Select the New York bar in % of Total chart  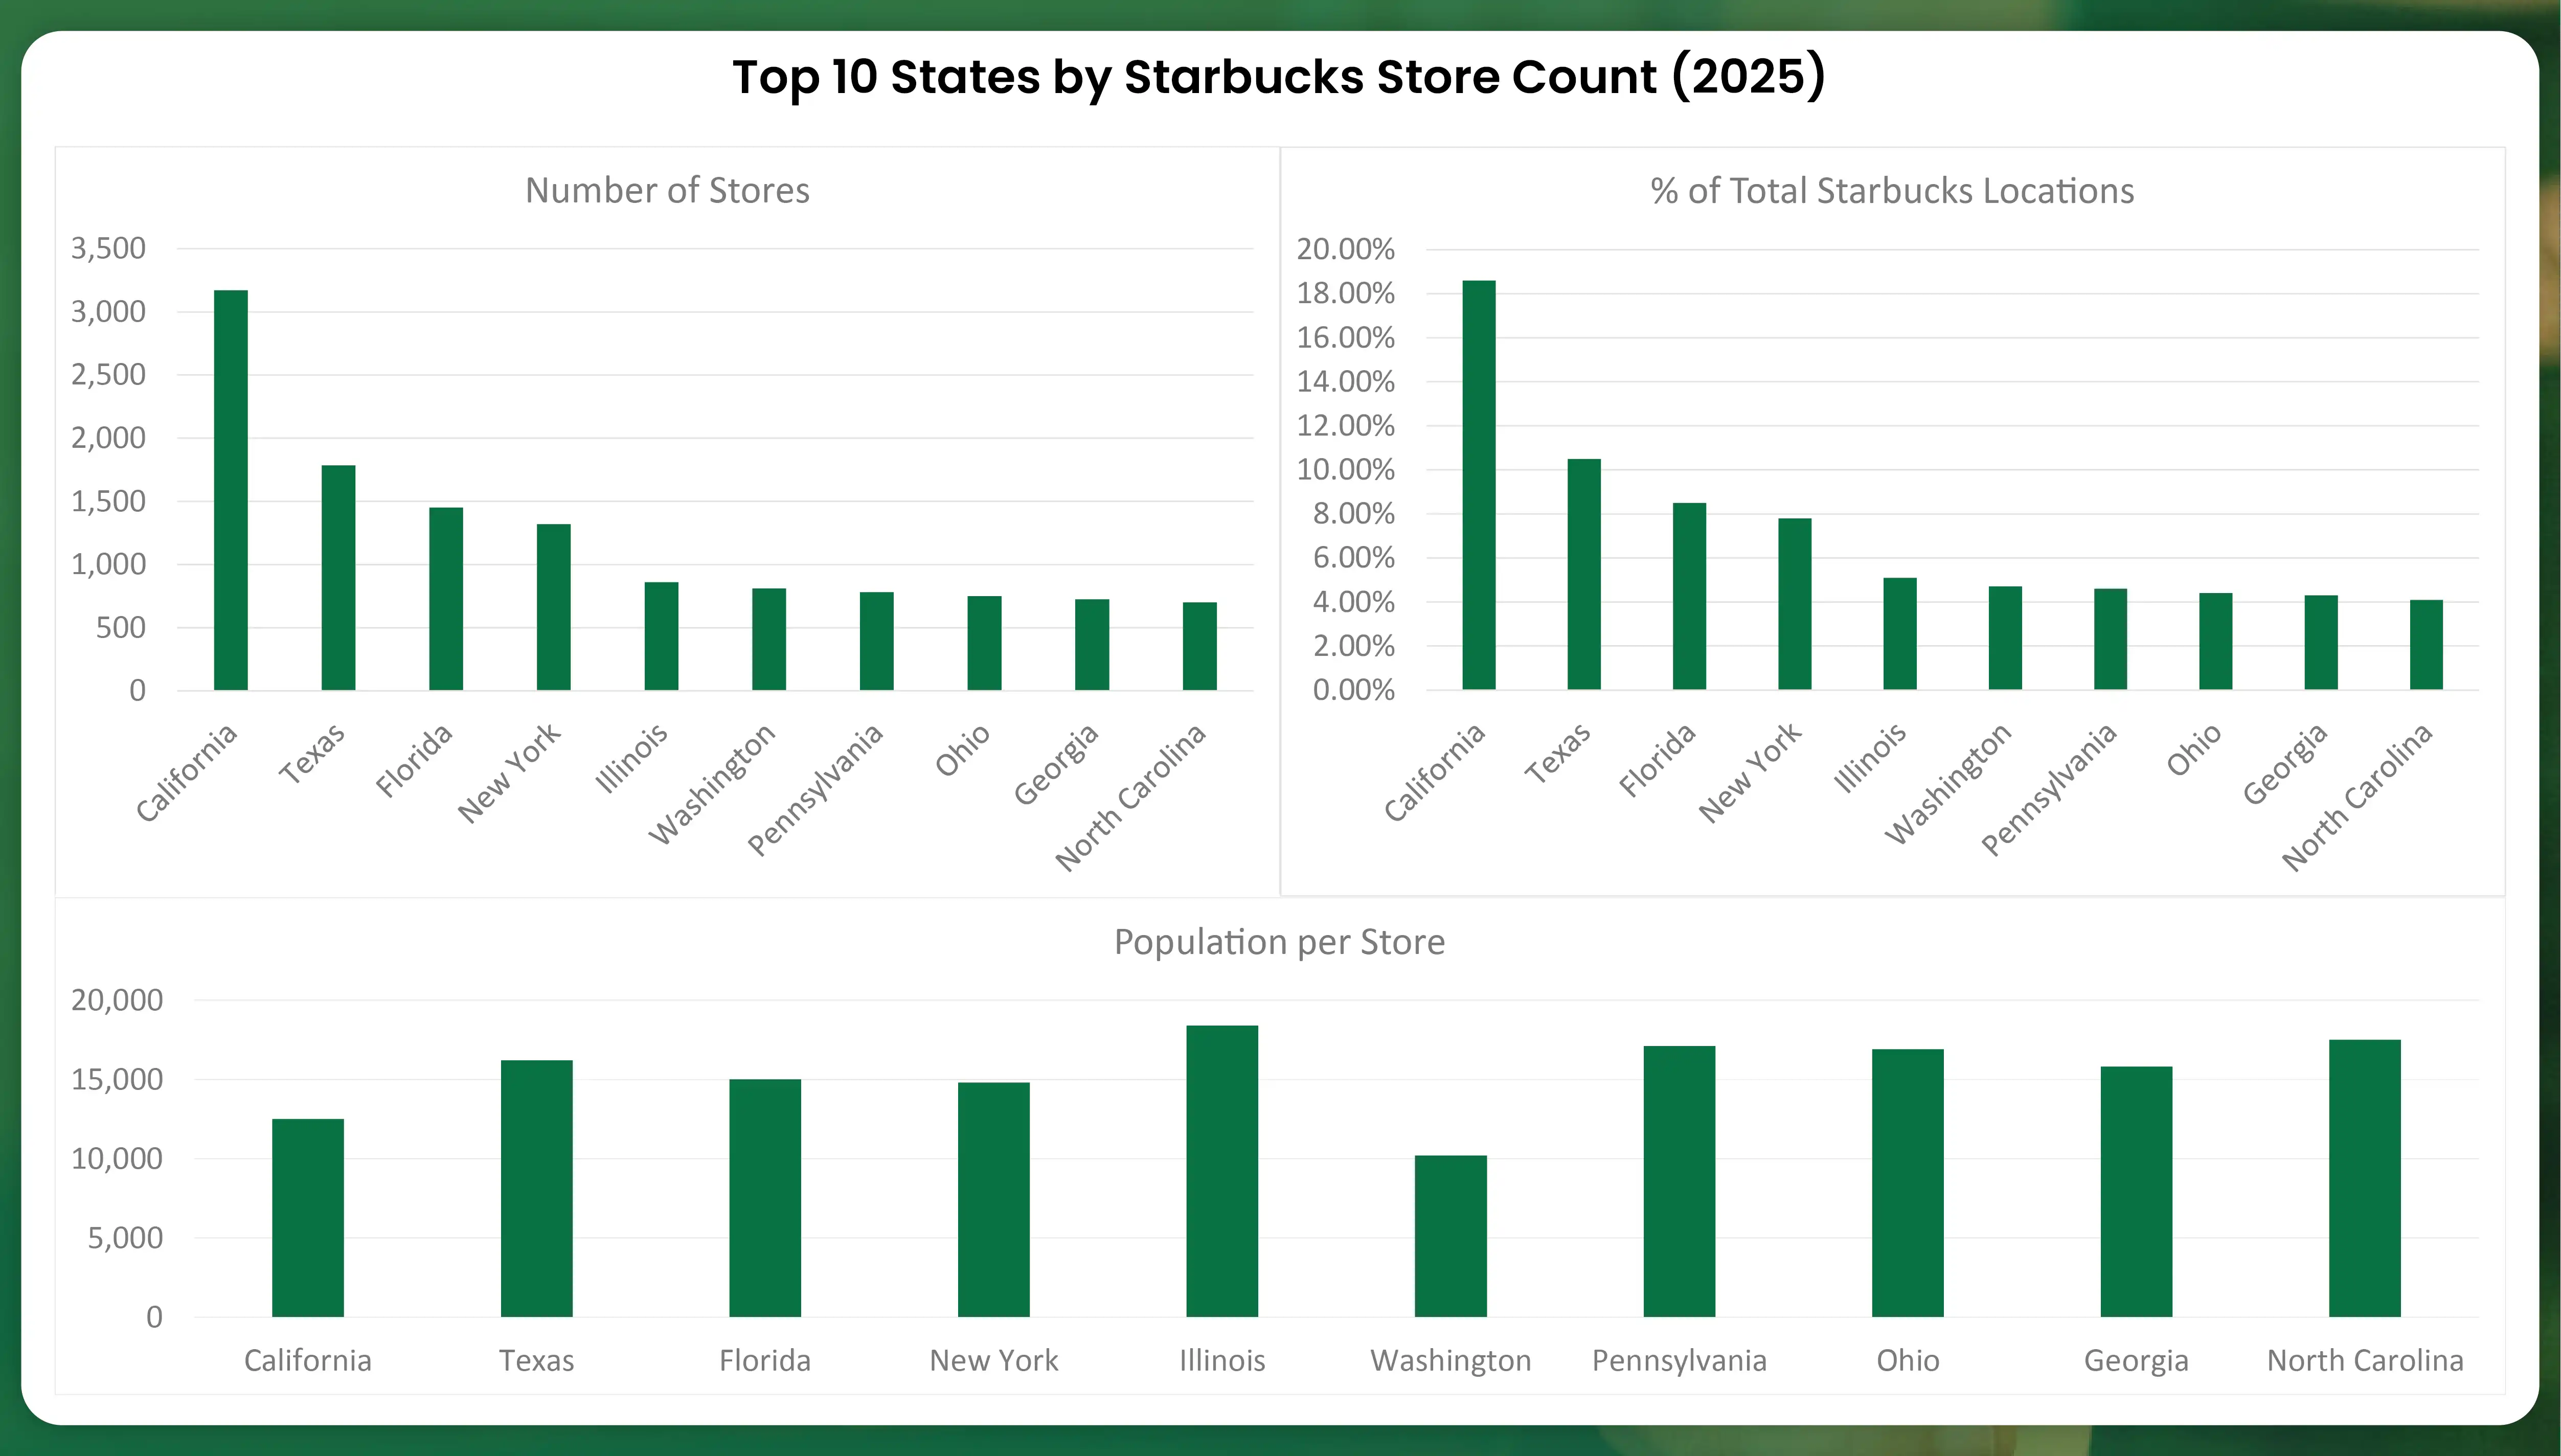[x=1795, y=604]
